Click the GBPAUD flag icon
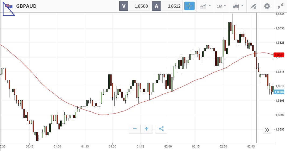 [x=9, y=6]
